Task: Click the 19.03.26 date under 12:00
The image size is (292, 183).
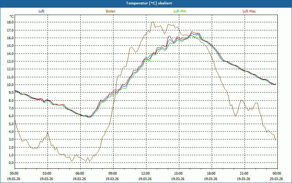Action: (x=145, y=179)
